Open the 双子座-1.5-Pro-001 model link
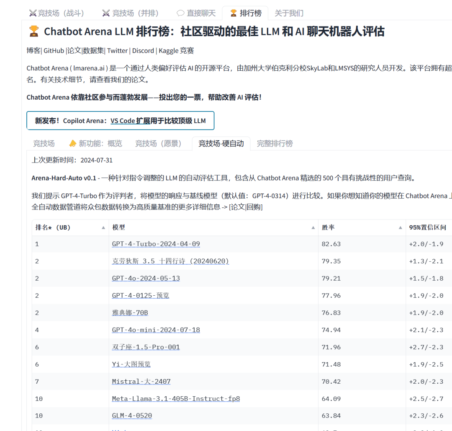 (x=146, y=347)
